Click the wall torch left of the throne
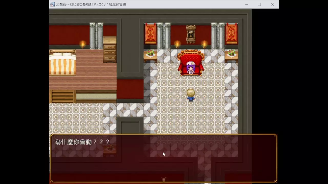The width and height of the screenshot is (328, 184). [x=177, y=44]
